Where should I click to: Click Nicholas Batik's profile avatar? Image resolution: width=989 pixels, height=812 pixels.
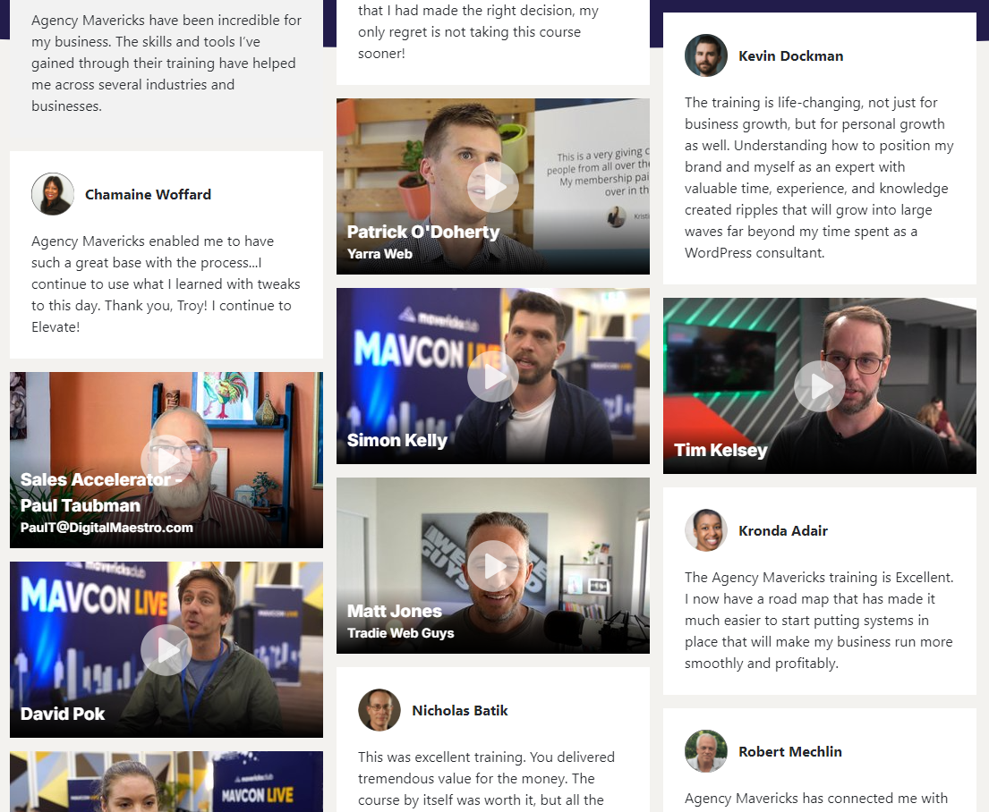click(379, 710)
